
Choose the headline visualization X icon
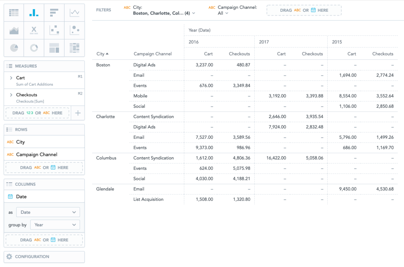[x=34, y=30]
